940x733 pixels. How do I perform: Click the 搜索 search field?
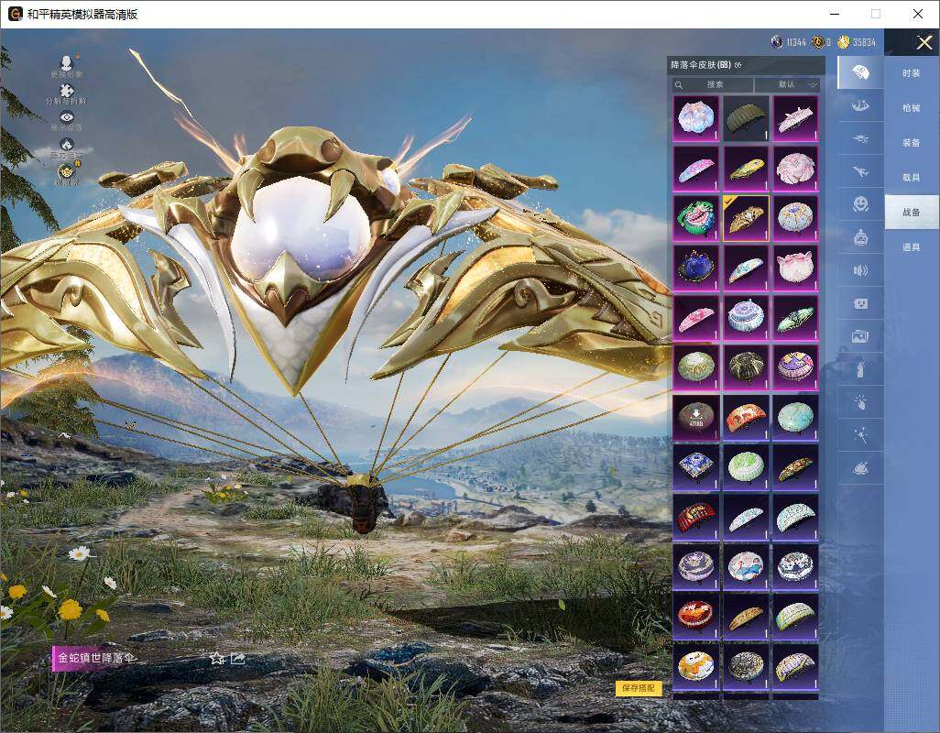point(712,84)
